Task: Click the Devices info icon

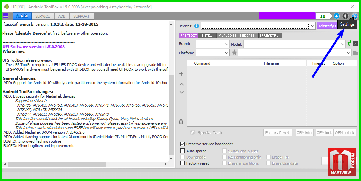Action: point(196,26)
